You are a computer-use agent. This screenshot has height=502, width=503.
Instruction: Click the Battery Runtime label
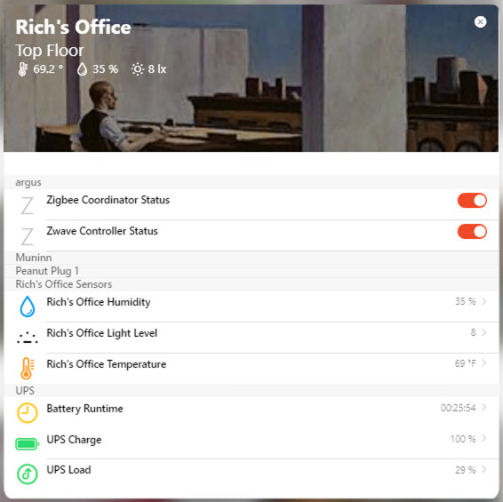pyautogui.click(x=84, y=409)
